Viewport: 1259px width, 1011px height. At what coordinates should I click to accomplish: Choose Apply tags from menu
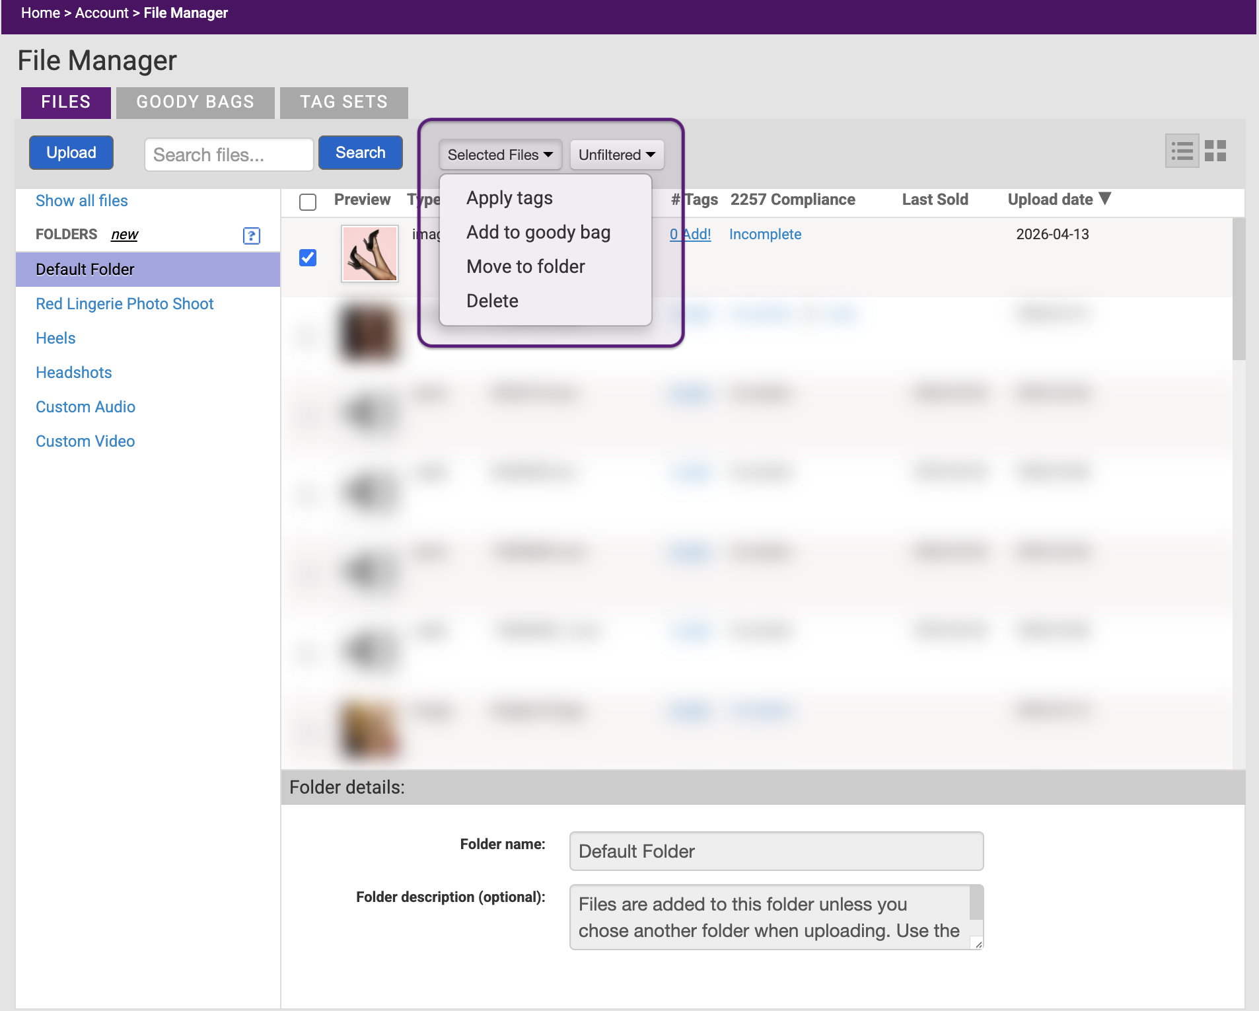click(509, 198)
